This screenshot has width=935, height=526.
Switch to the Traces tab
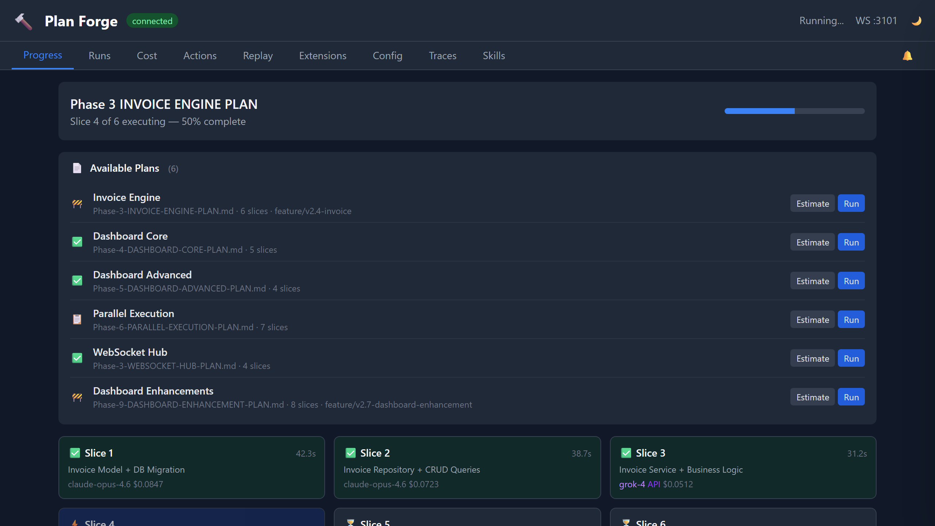(x=442, y=56)
